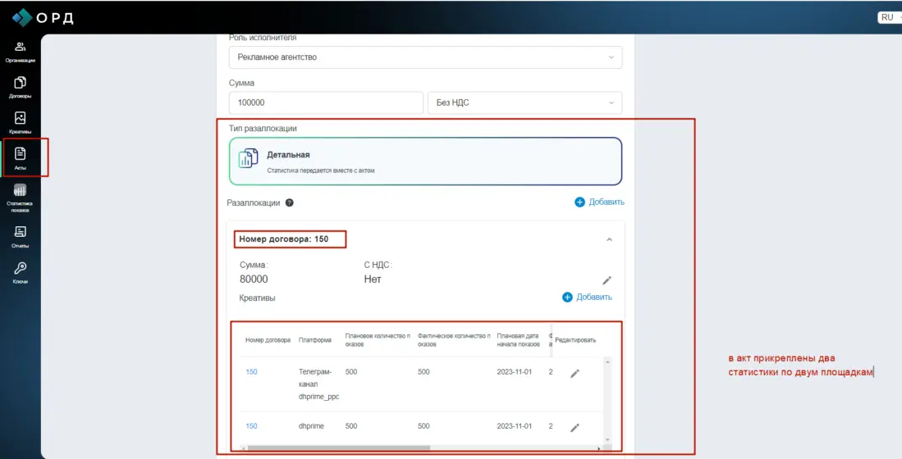902x459 pixels.
Task: Click the Сумма input field with 100000
Action: [x=325, y=102]
